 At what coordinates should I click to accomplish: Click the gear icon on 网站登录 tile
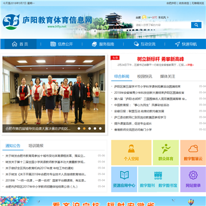pyautogui.click(x=193, y=175)
